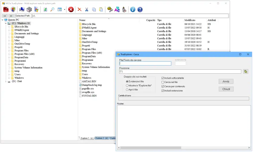The width and height of the screenshot is (253, 152).
Task: Select swapfile.sys in file list
Action: coord(88,92)
